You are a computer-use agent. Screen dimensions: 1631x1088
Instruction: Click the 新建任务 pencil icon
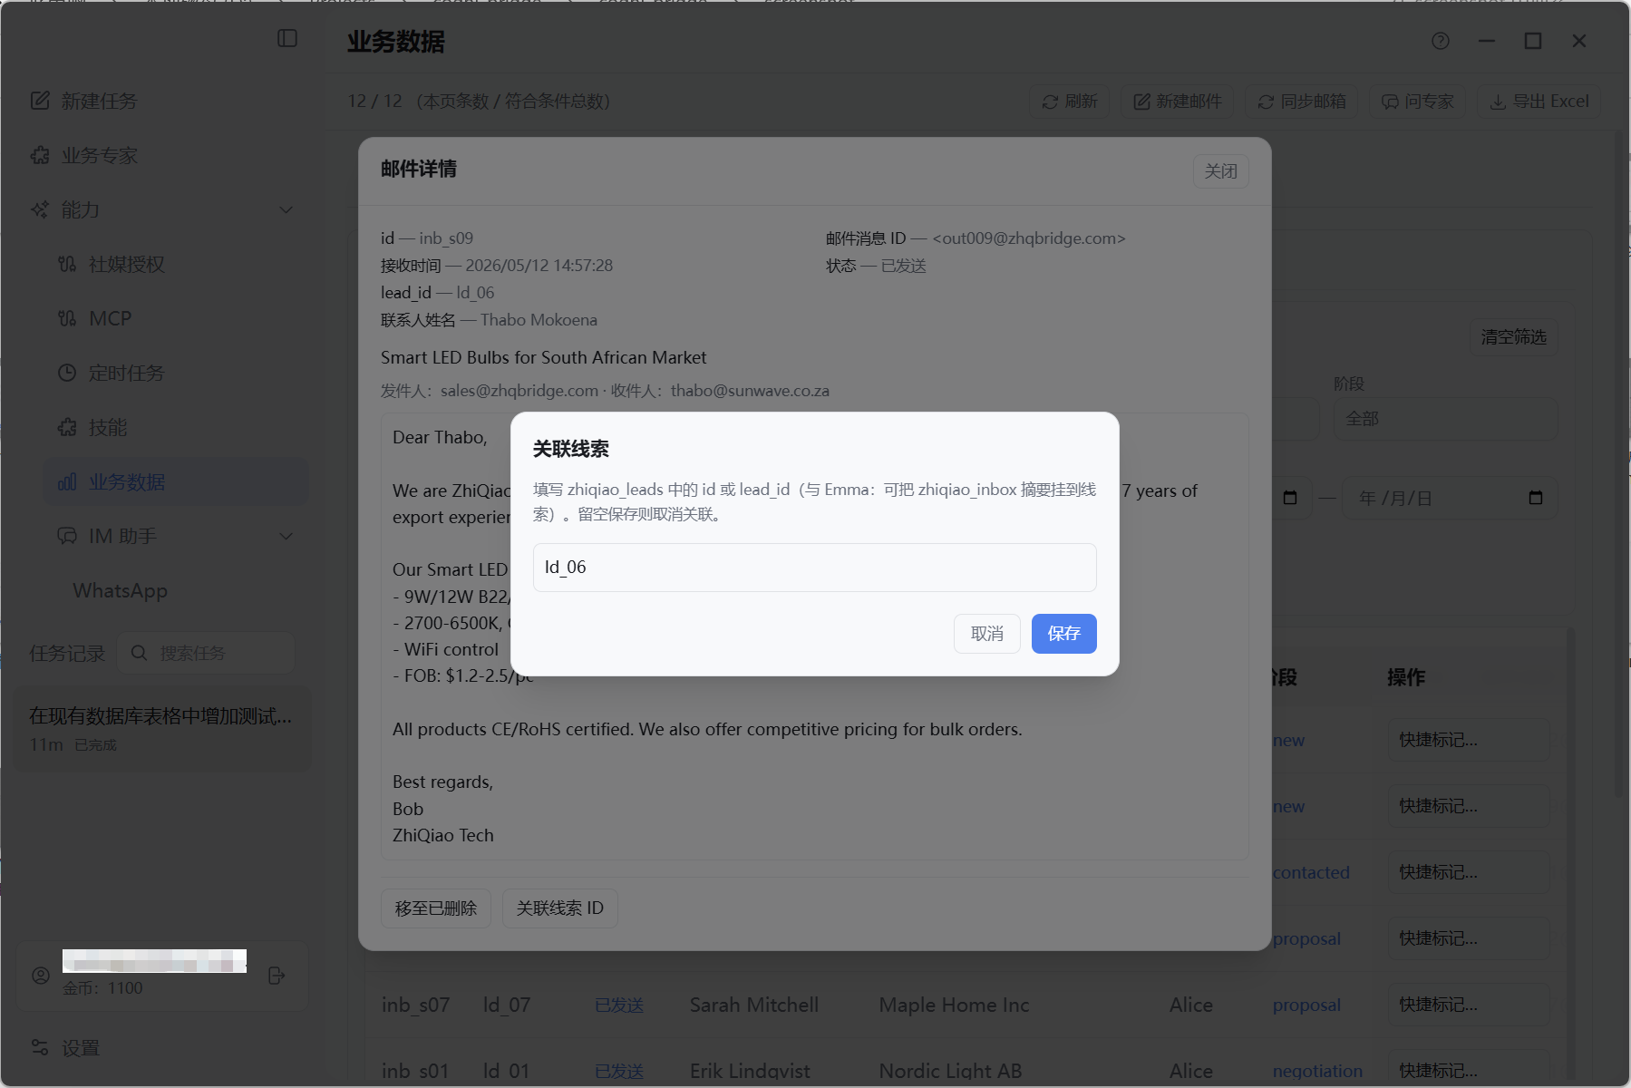pos(40,101)
